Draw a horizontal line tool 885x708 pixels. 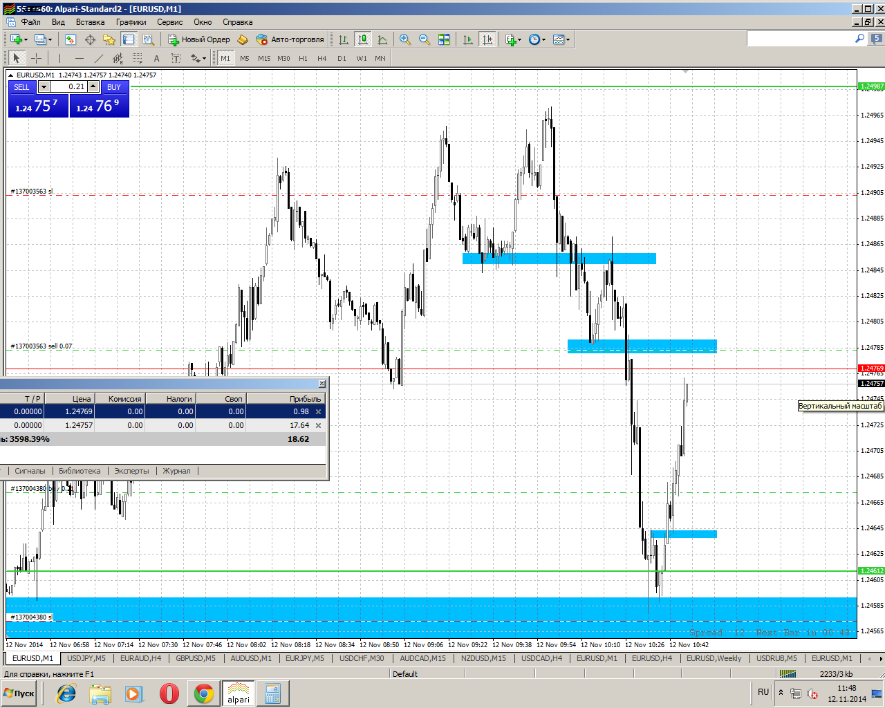point(79,58)
